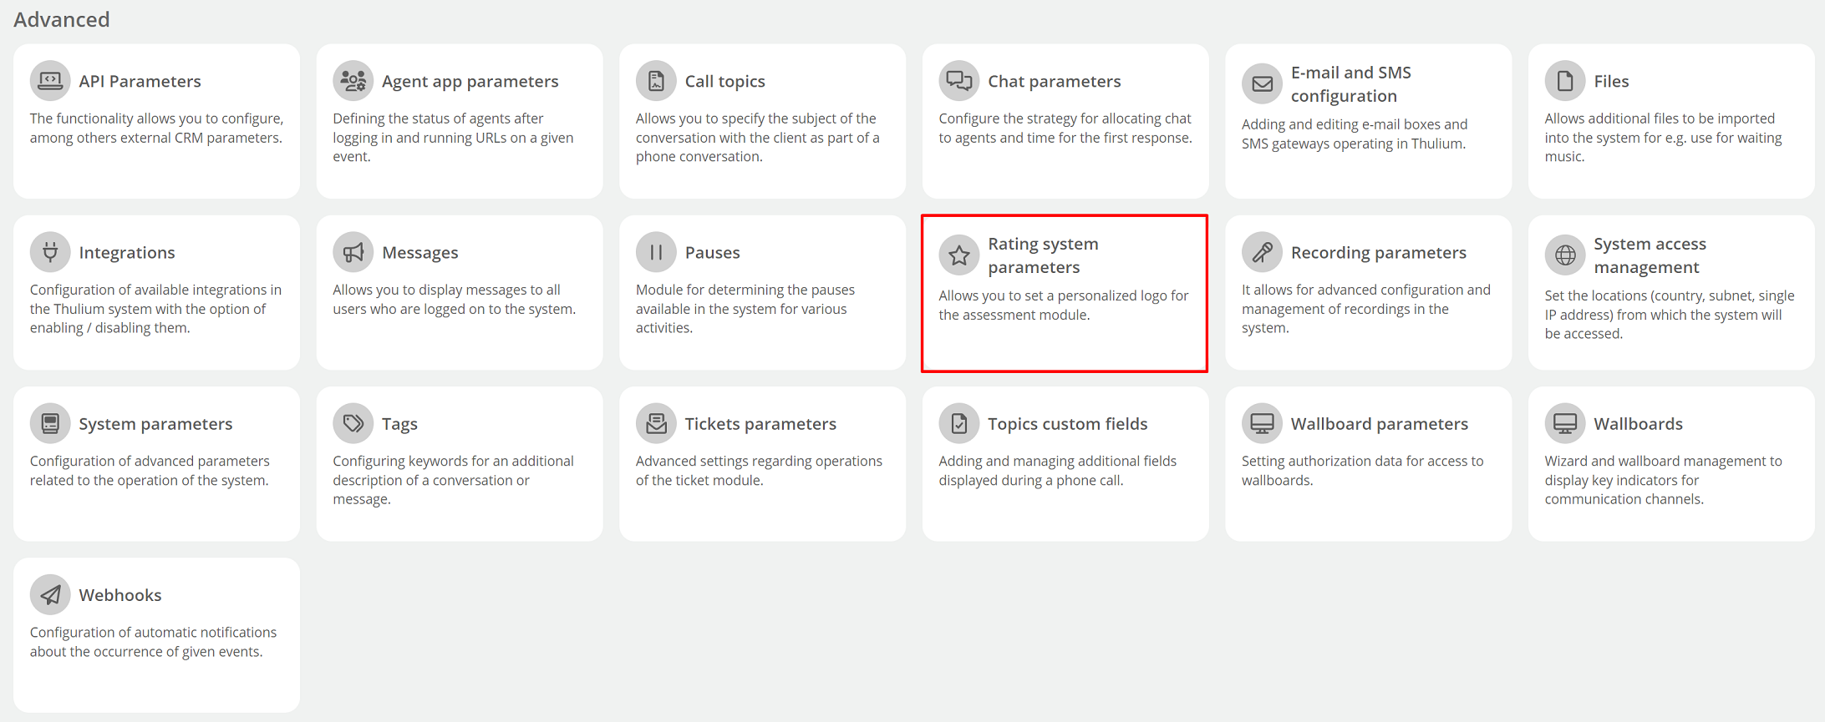Viewport: 1825px width, 722px height.
Task: Click the Chat parameters speech bubbles icon
Action: click(959, 81)
